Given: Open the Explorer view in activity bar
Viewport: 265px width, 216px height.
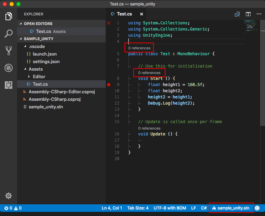Looking at the screenshot, I should [9, 16].
